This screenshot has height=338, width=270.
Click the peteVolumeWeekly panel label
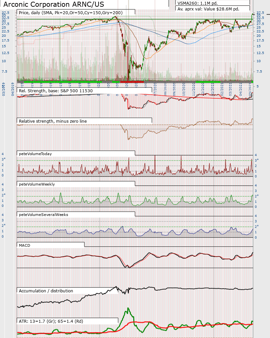37,184
